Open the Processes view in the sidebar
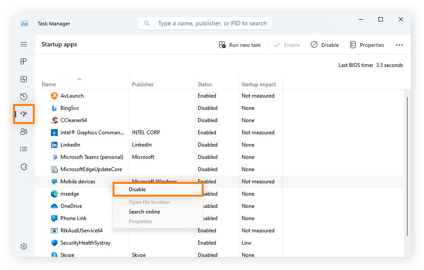This screenshot has height=270, width=424. coord(24,61)
